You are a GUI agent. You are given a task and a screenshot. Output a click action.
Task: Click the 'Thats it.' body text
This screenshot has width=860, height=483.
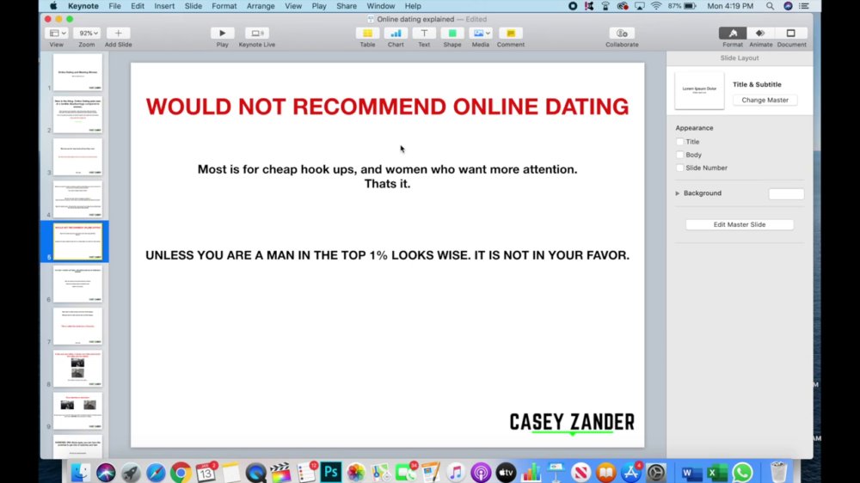387,184
